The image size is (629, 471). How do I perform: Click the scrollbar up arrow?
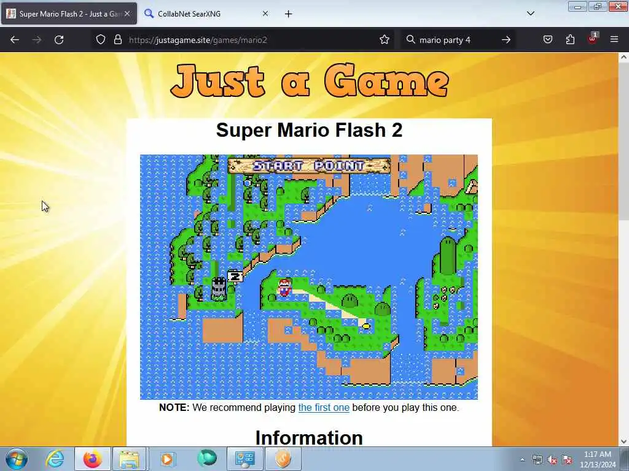pos(624,57)
